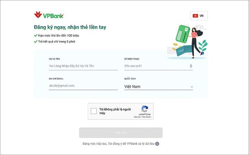Click the Họ và tên input field
The width and height of the screenshot is (249, 155).
point(83,66)
